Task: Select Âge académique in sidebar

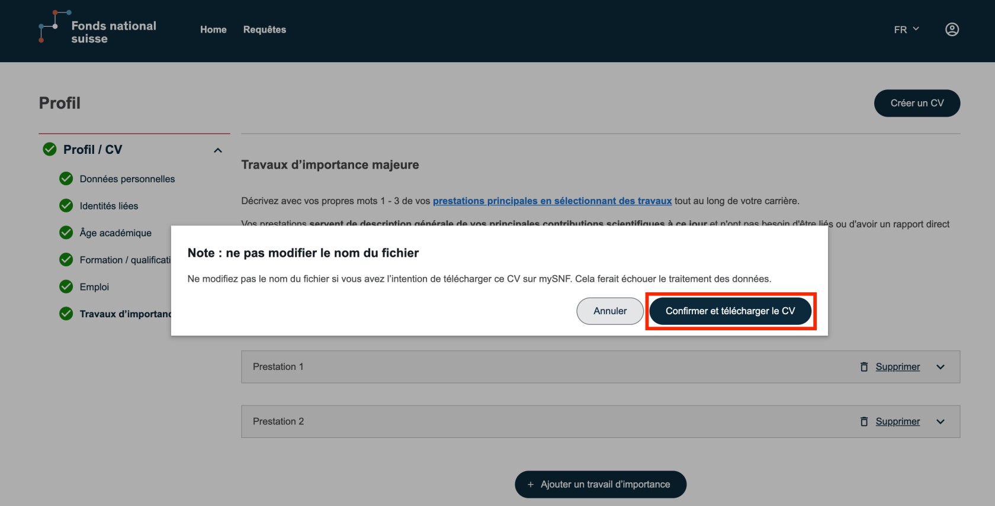Action: [x=115, y=233]
